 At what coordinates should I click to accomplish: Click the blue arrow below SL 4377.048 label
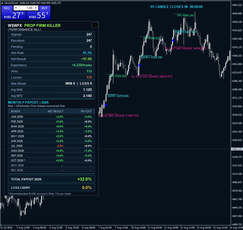(173, 41)
